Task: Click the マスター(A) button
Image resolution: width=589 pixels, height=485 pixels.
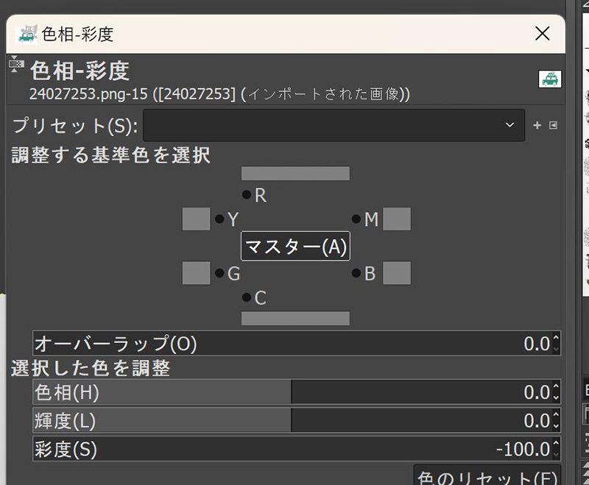Action: click(294, 247)
